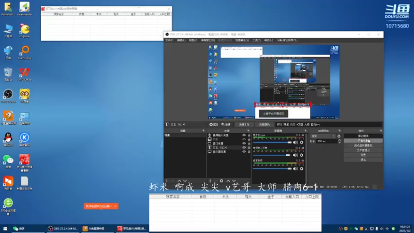
Task: Add a new scene with plus icon
Action: (167, 181)
